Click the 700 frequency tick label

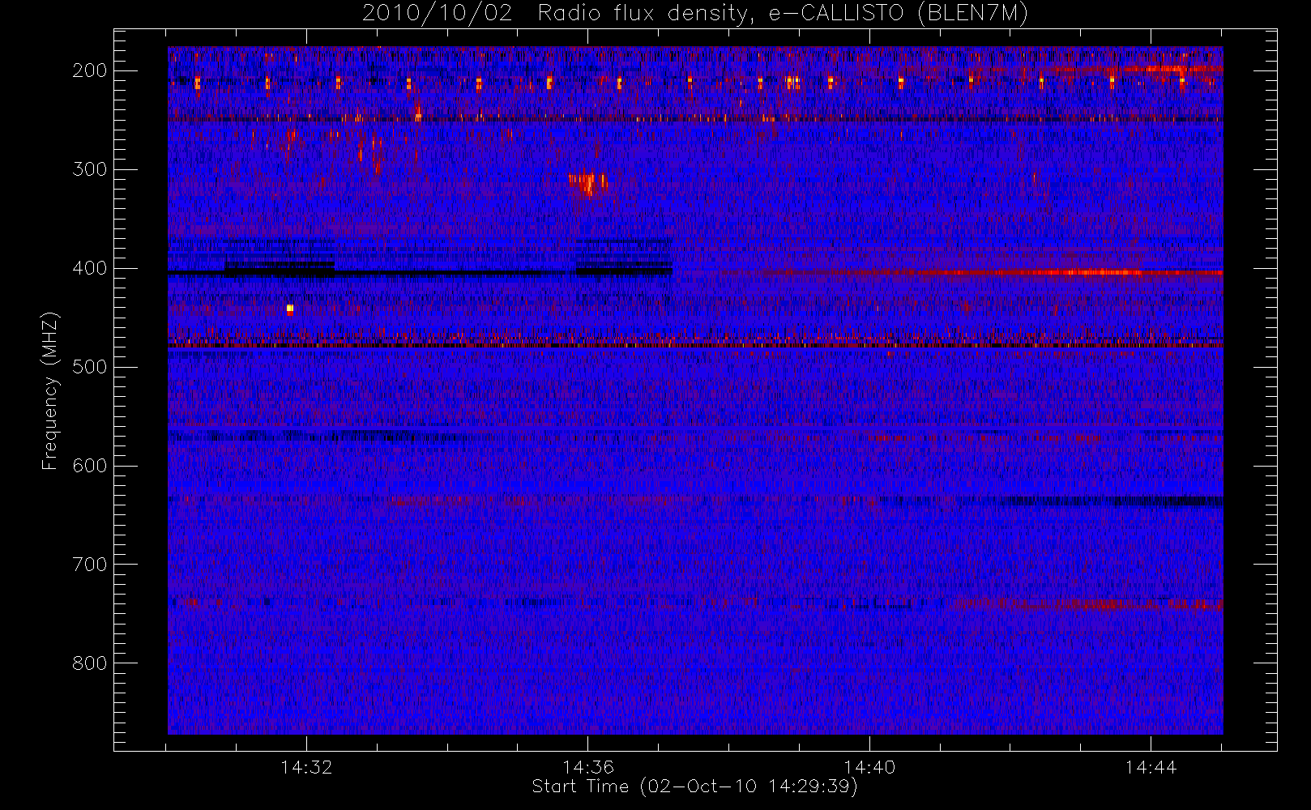point(90,565)
